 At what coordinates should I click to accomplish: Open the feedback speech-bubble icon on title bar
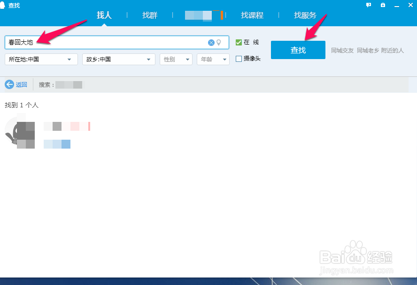click(369, 5)
